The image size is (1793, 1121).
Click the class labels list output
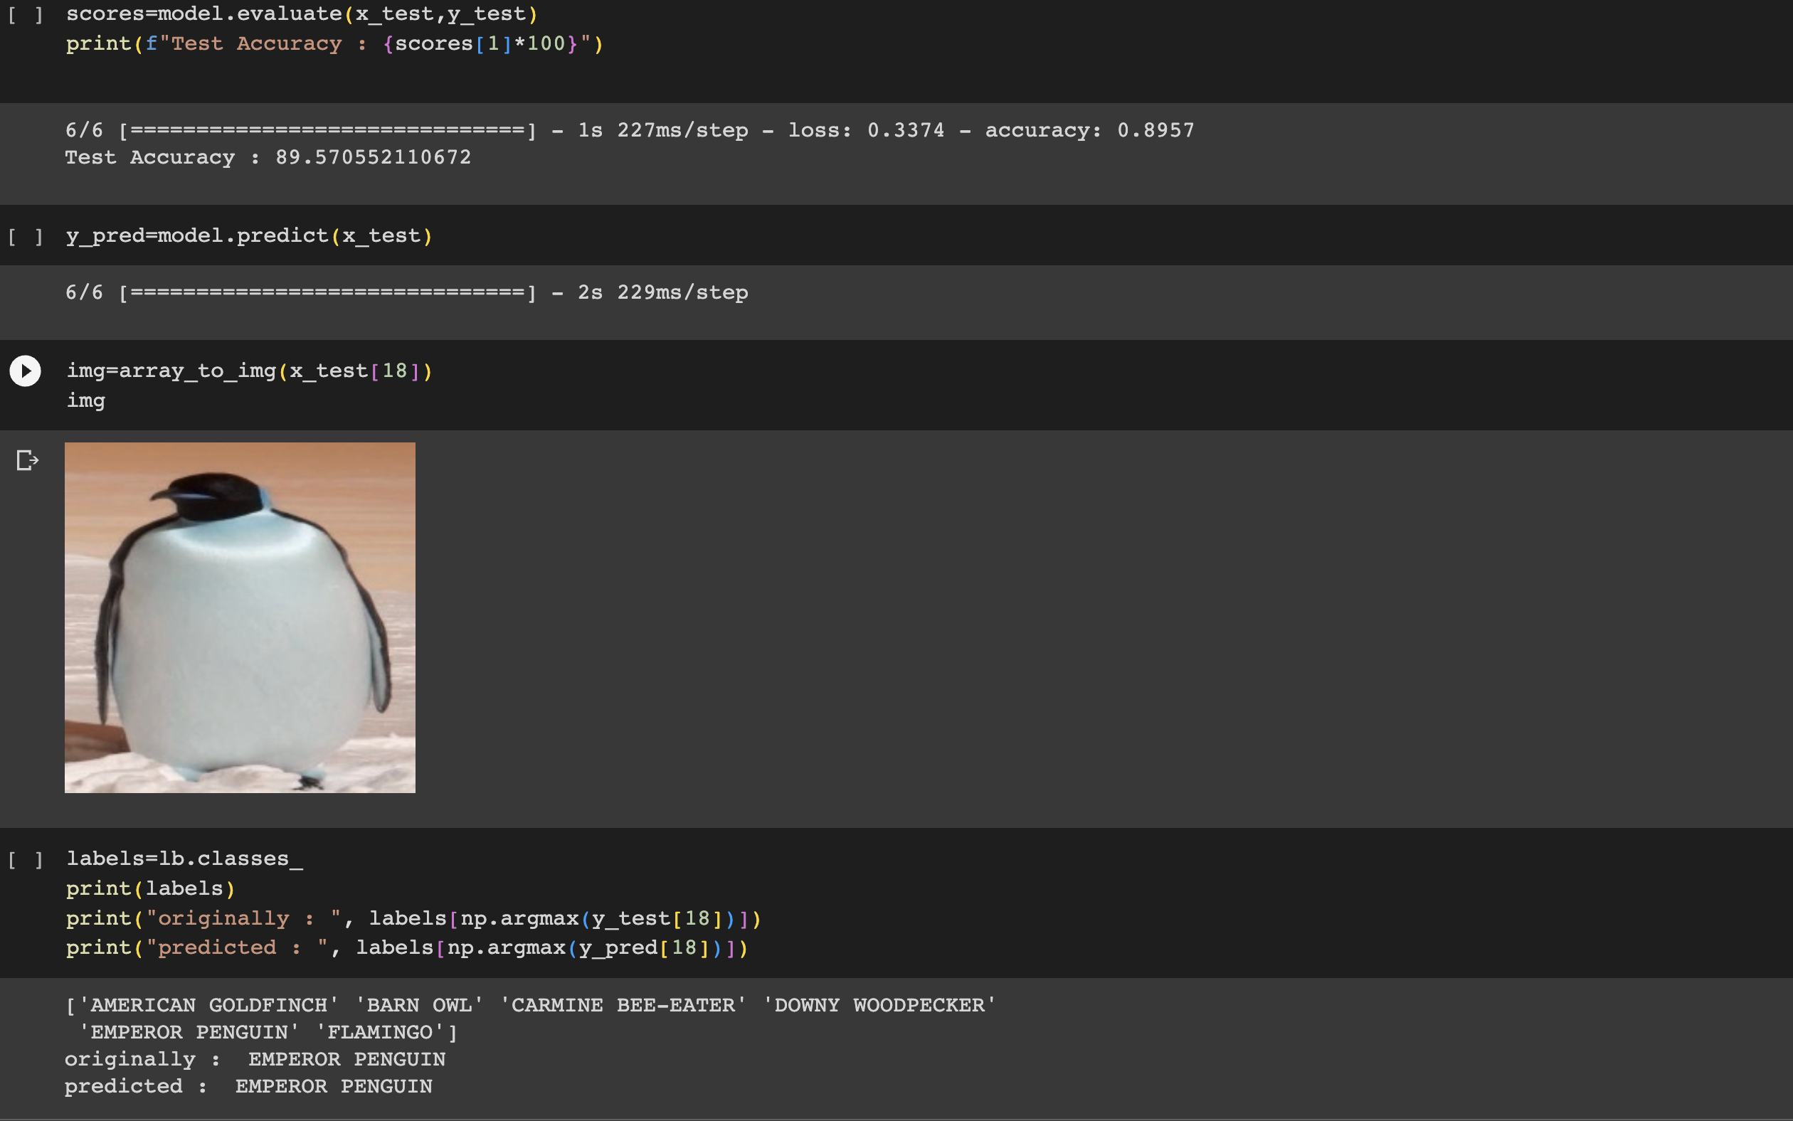pos(529,1005)
